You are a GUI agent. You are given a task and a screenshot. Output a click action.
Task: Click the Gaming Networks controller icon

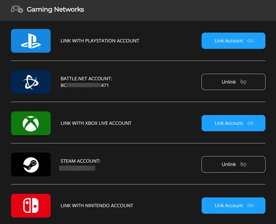tap(17, 9)
